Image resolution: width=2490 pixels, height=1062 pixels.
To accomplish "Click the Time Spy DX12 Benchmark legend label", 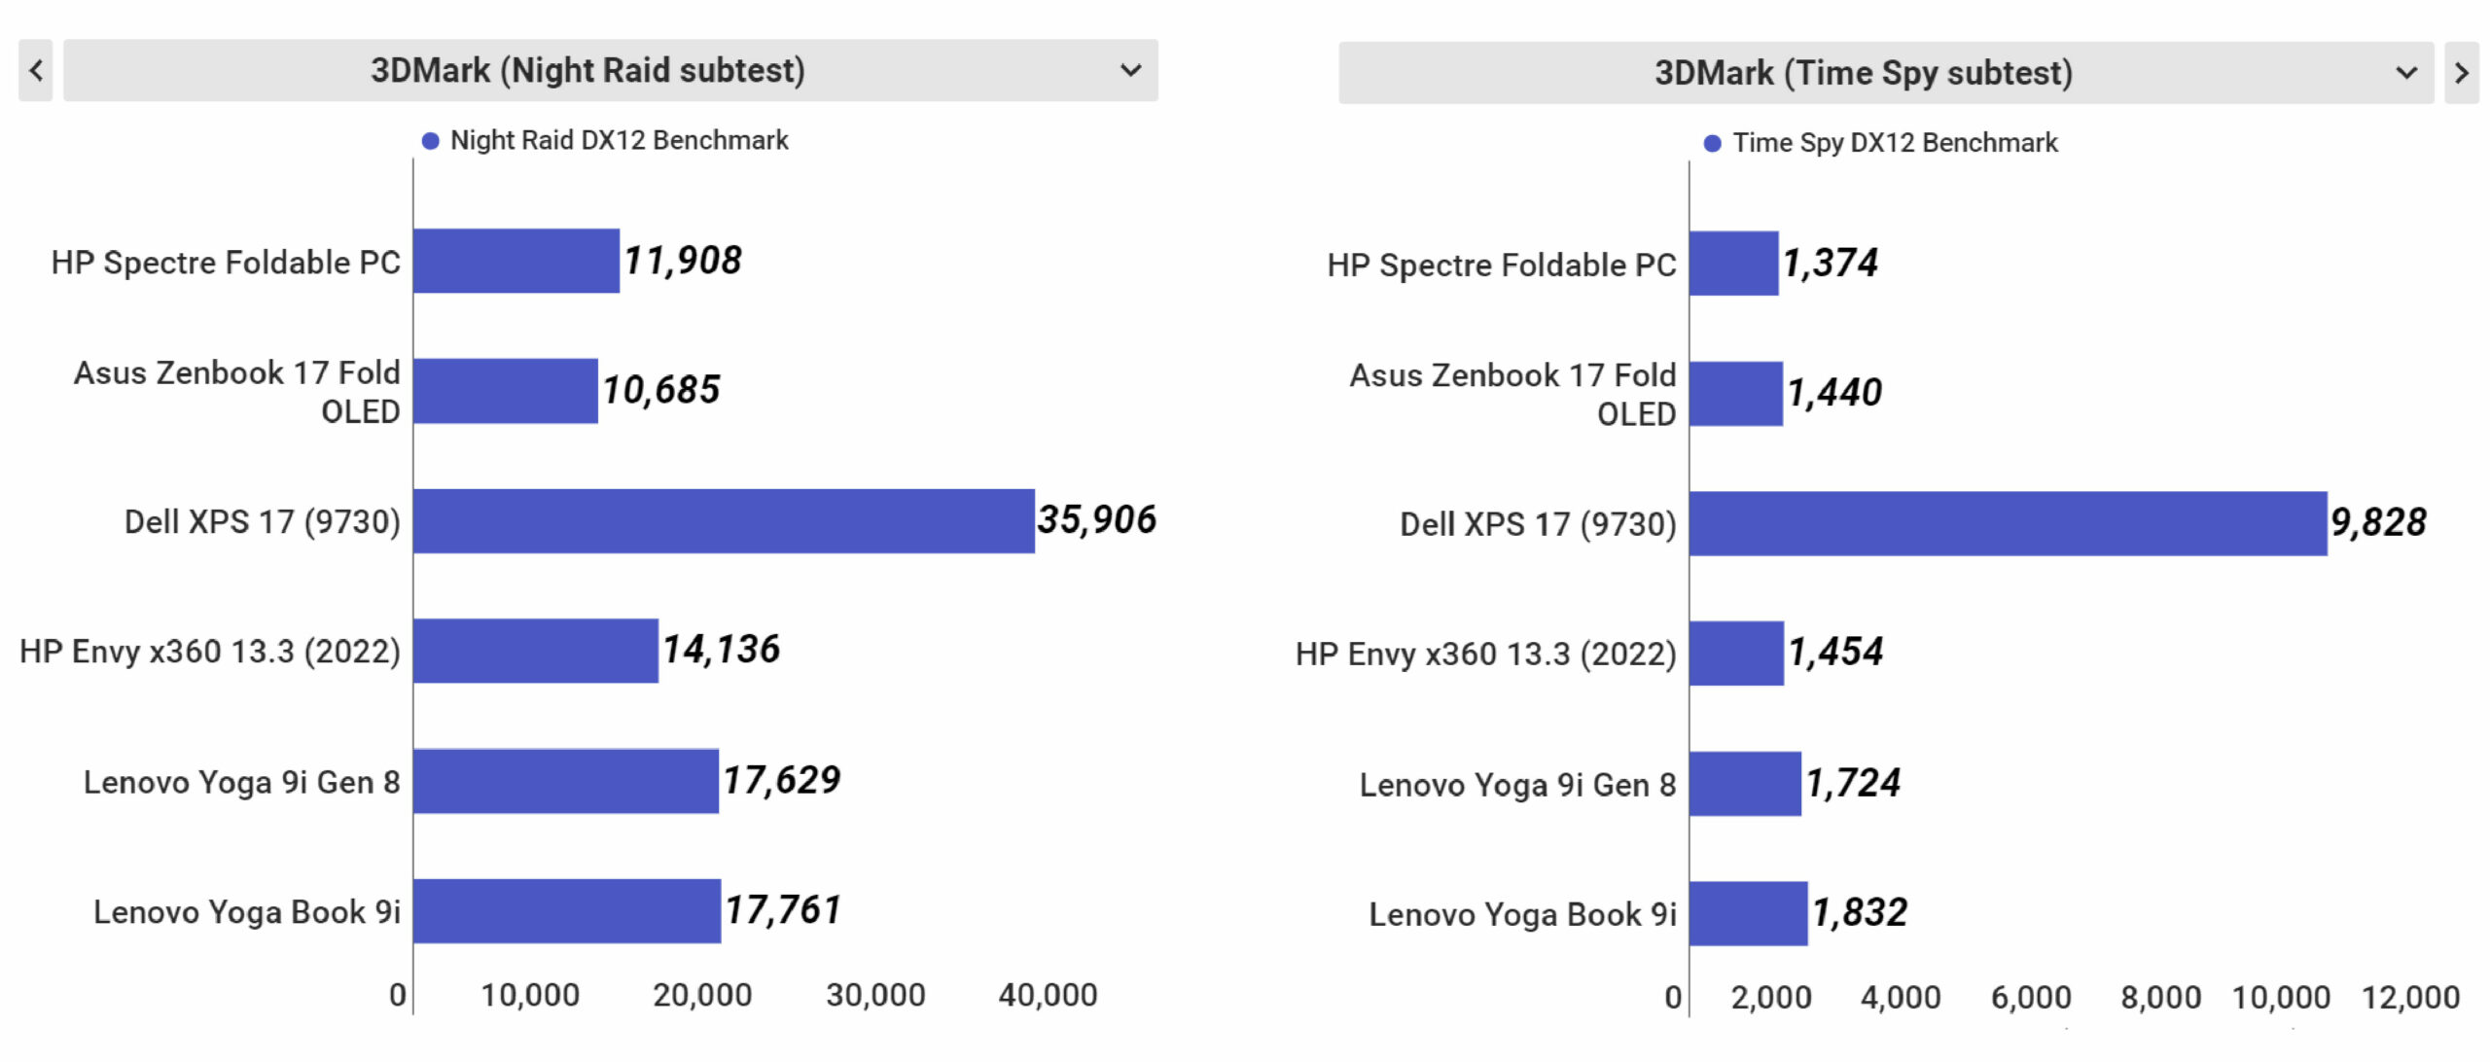I will click(x=1895, y=144).
